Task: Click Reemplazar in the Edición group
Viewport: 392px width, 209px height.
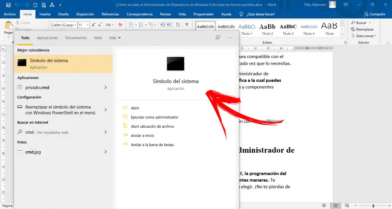Action: (x=362, y=29)
